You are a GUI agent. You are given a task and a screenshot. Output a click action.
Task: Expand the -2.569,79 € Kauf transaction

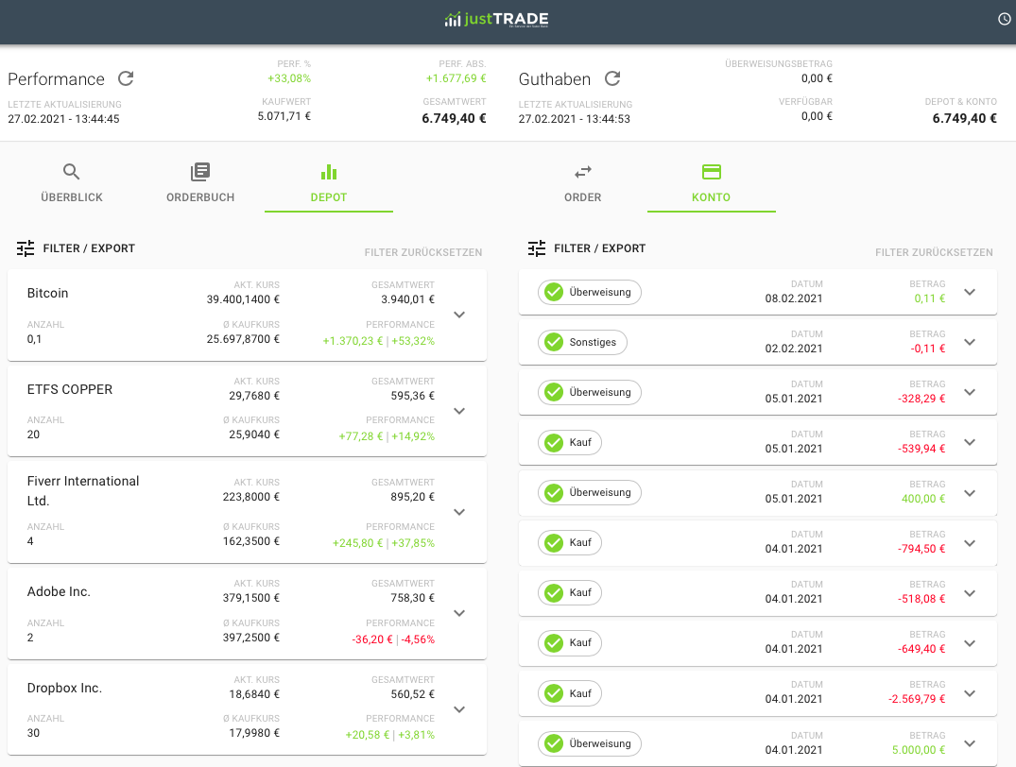(970, 693)
